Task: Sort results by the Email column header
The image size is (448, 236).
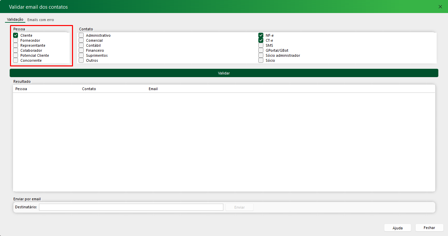Action: 153,89
